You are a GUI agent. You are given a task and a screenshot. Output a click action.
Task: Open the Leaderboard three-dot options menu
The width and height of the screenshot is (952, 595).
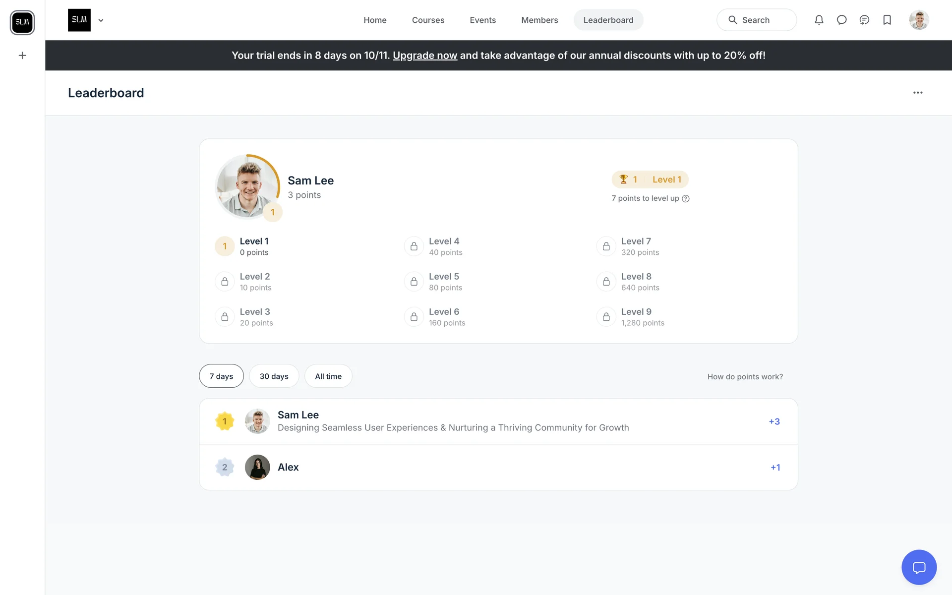[x=918, y=93]
